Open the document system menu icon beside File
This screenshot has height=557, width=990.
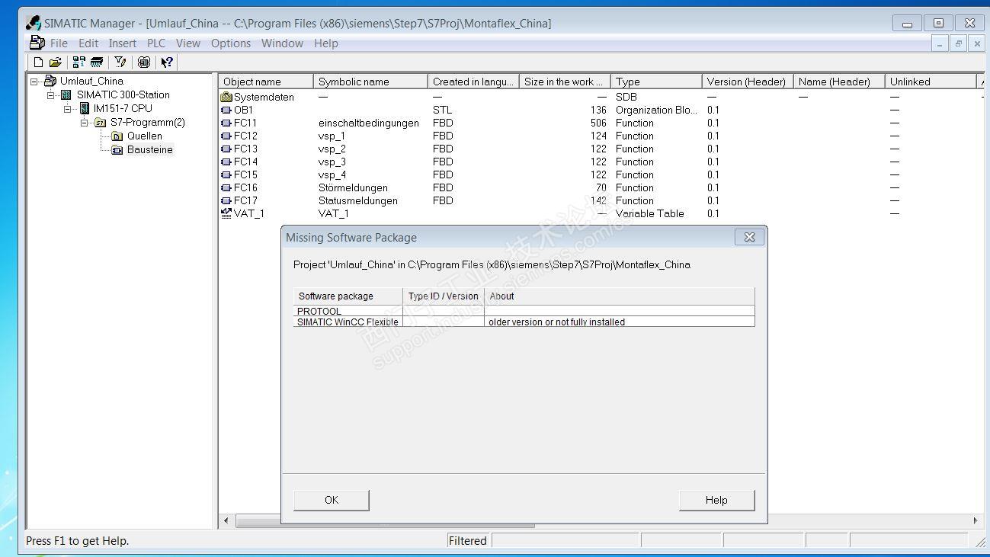point(37,43)
